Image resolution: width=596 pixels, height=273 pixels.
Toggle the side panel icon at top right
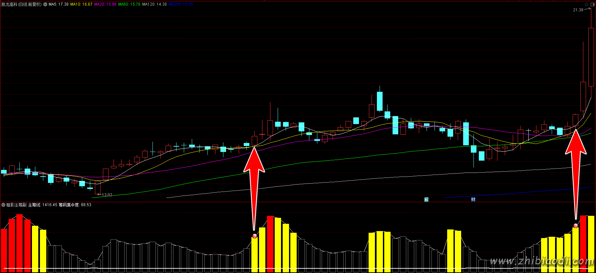click(x=592, y=4)
